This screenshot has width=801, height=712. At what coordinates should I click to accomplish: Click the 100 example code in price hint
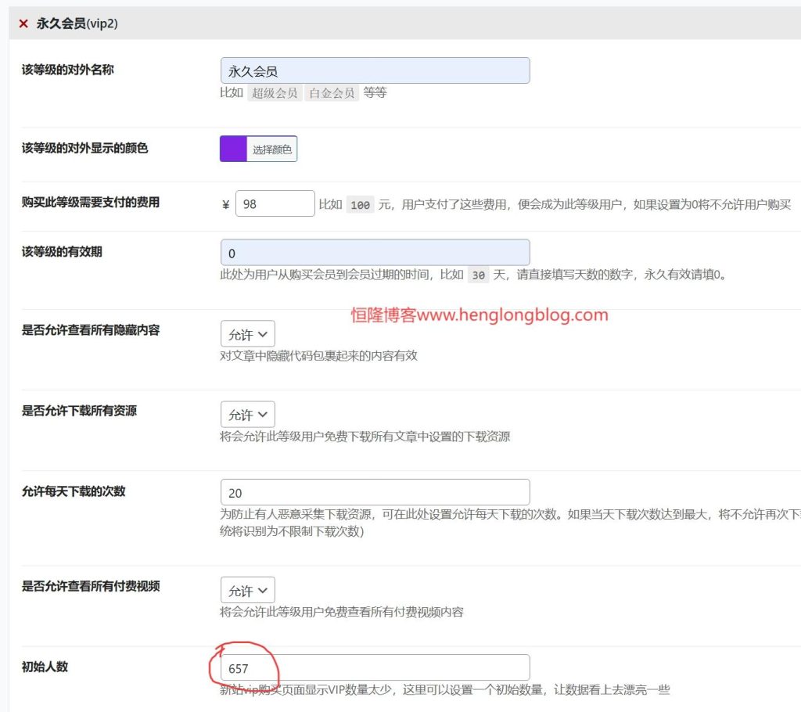[360, 205]
